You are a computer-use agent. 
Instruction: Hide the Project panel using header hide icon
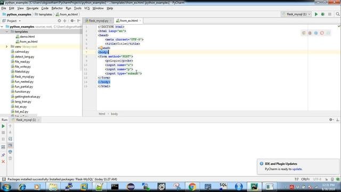click(79, 21)
